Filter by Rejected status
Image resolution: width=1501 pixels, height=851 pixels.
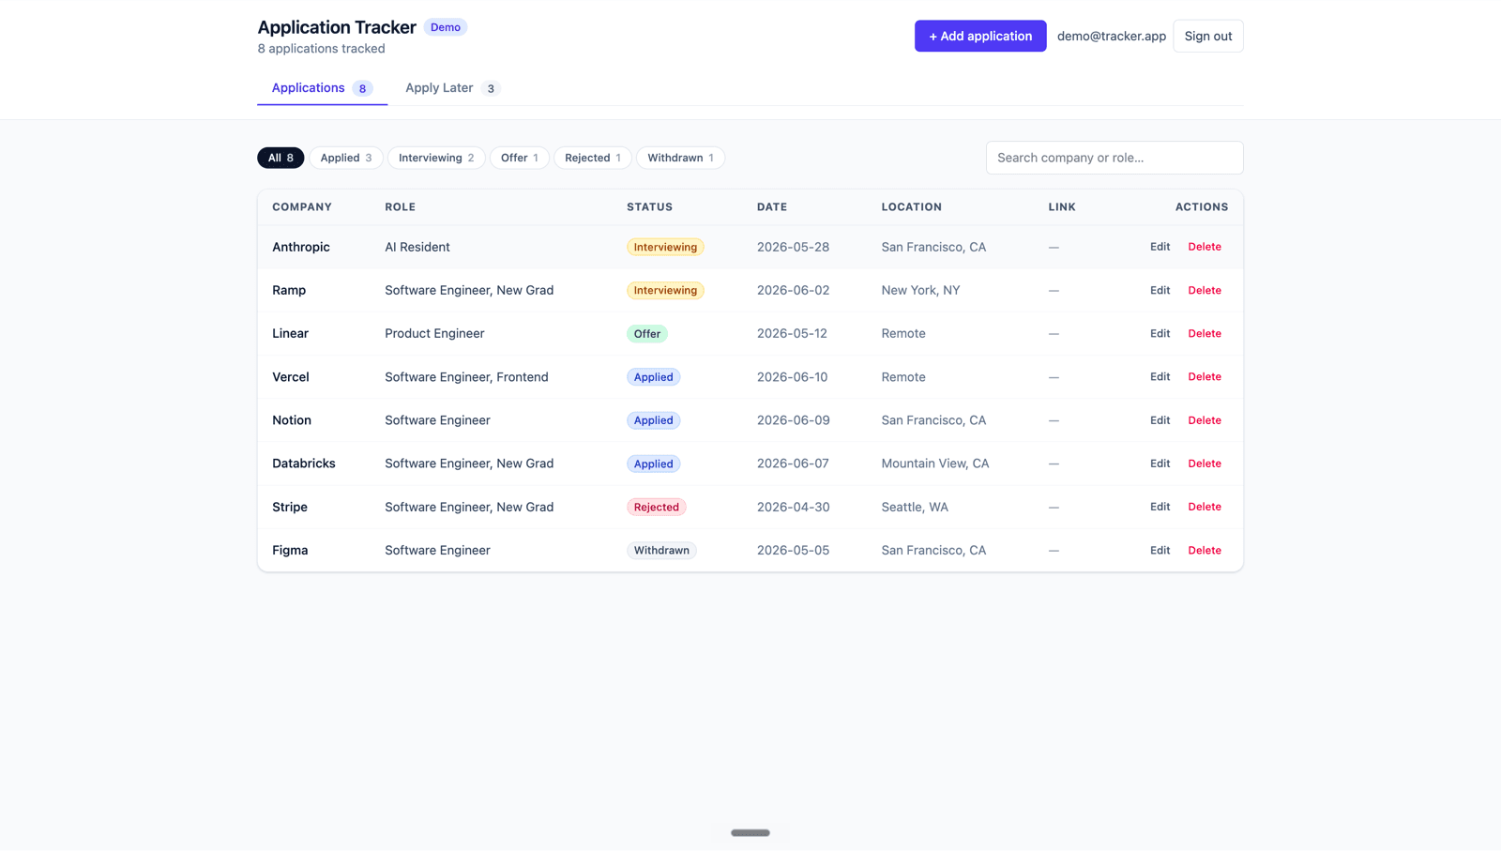point(593,158)
